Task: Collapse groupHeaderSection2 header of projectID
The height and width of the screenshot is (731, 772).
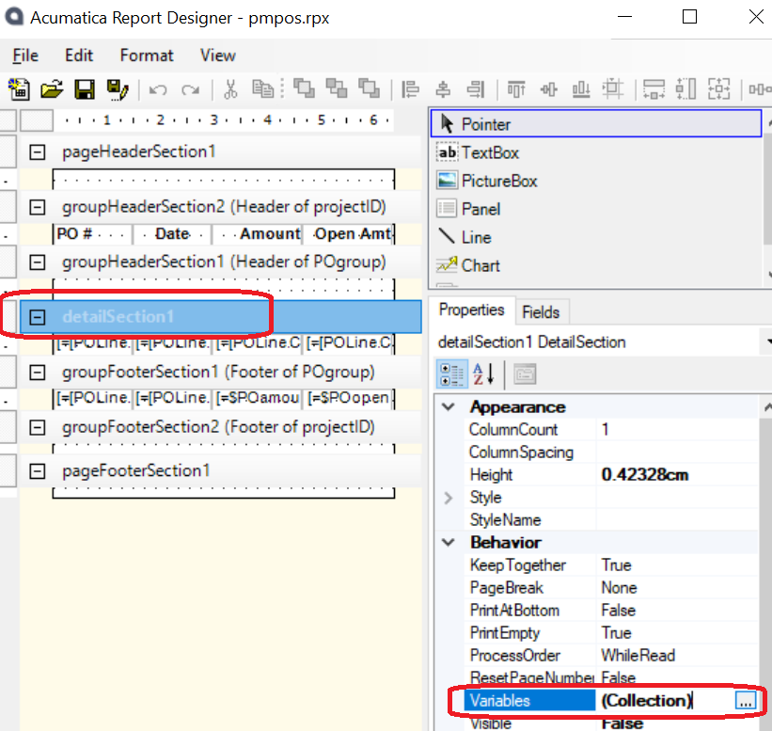Action: 38,207
